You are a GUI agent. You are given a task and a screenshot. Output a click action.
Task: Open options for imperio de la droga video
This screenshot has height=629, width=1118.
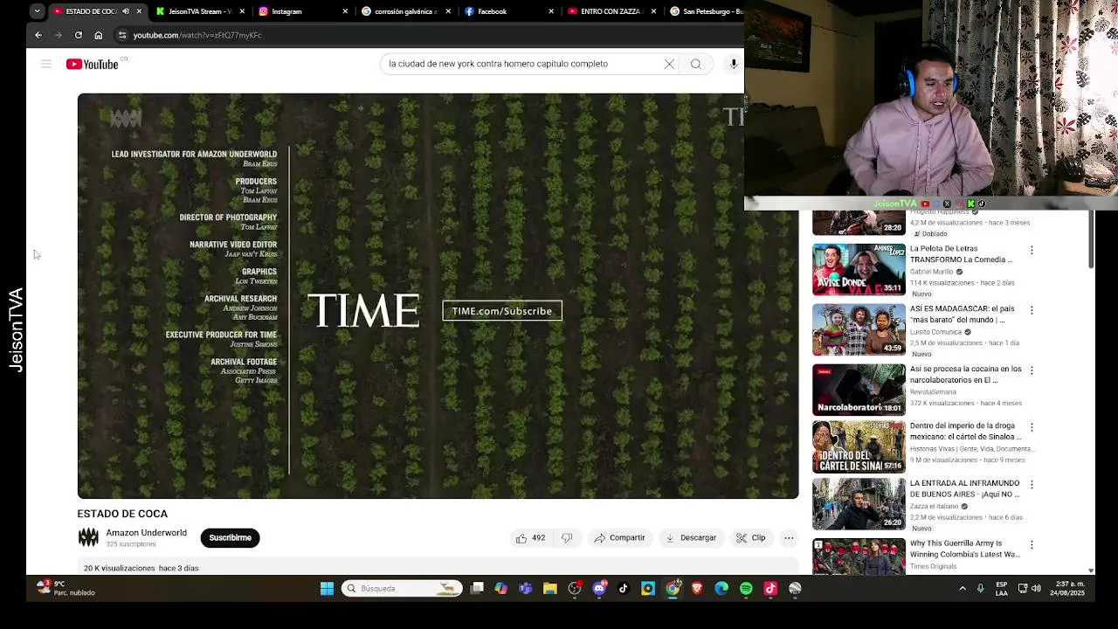[1032, 427]
